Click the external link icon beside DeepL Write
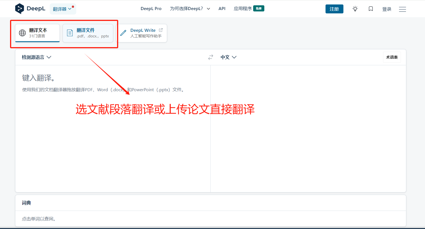425x229 pixels. [x=161, y=30]
